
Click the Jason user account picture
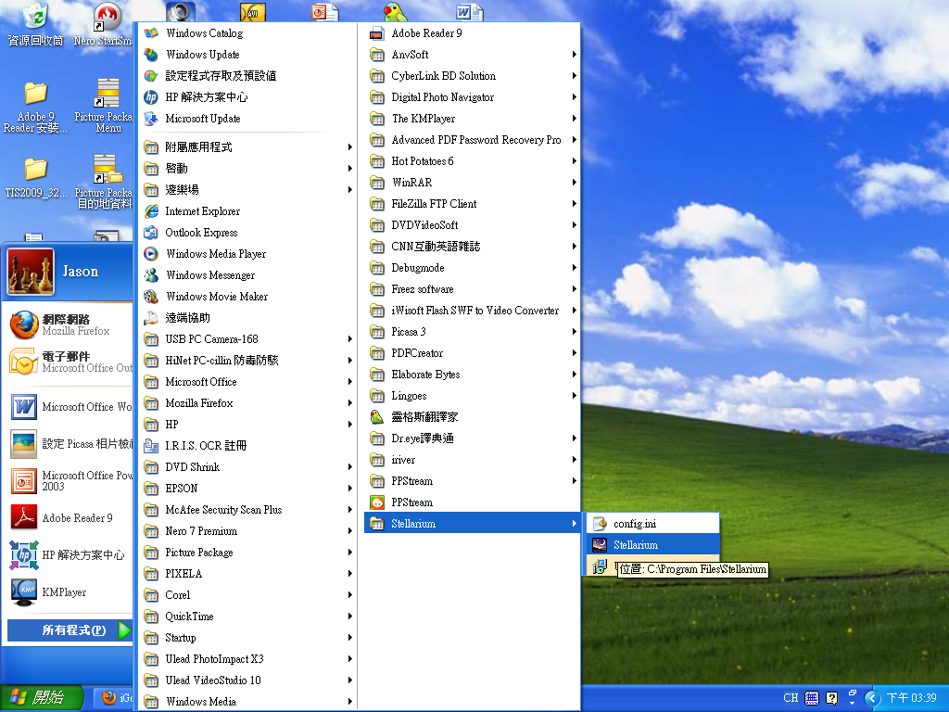[x=31, y=272]
